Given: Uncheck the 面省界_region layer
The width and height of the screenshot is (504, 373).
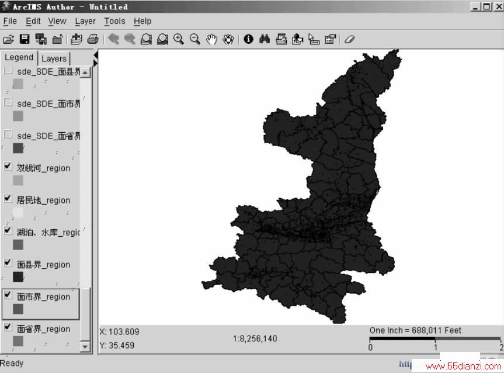Looking at the screenshot, I should (x=8, y=327).
